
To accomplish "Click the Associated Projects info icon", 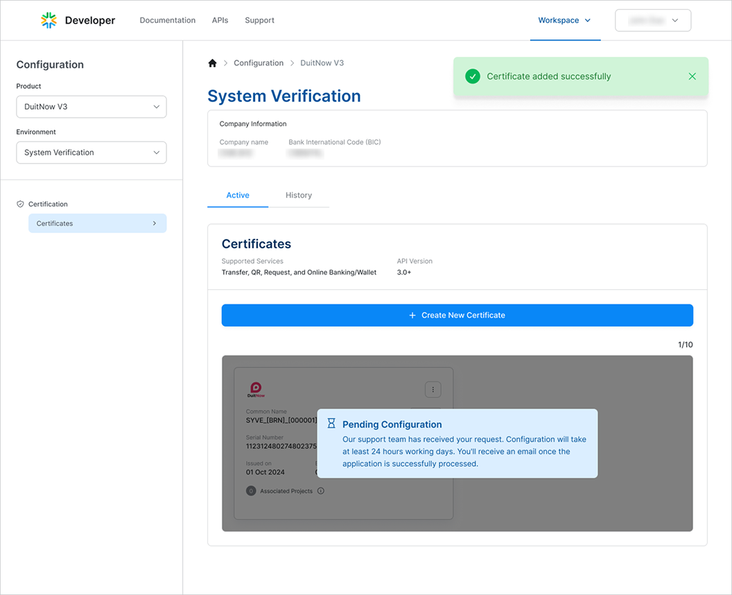I will click(x=321, y=491).
